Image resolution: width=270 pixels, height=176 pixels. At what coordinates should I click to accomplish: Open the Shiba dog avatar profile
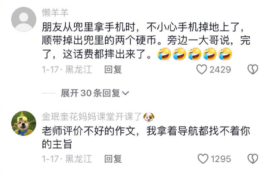click(24, 123)
